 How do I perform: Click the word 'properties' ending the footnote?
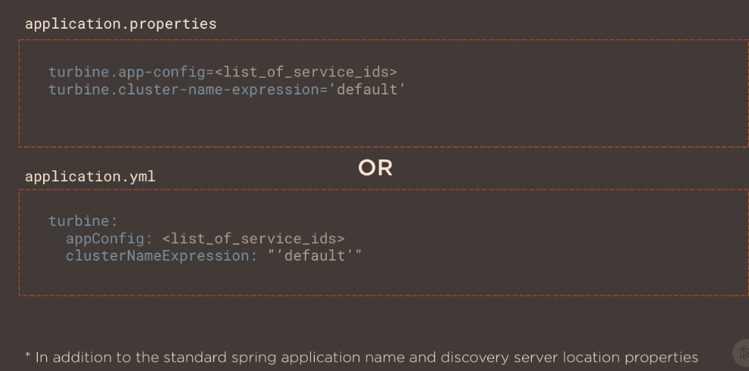click(660, 357)
